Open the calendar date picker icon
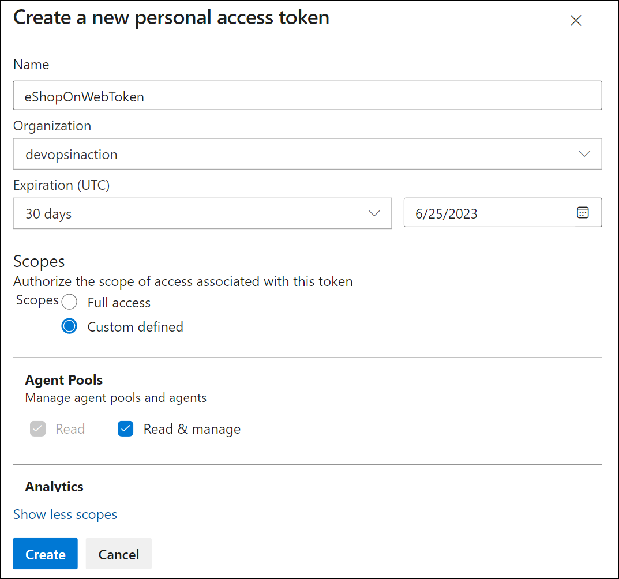This screenshot has width=619, height=579. pos(583,213)
